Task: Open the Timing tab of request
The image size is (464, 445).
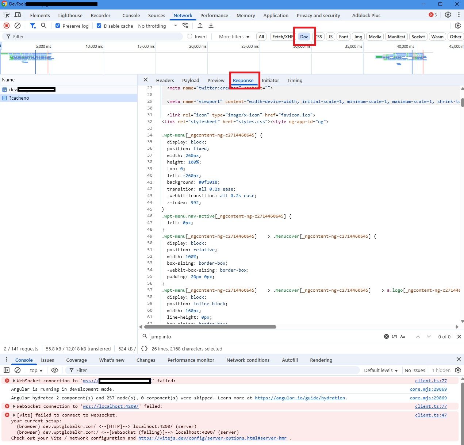Action: click(295, 80)
